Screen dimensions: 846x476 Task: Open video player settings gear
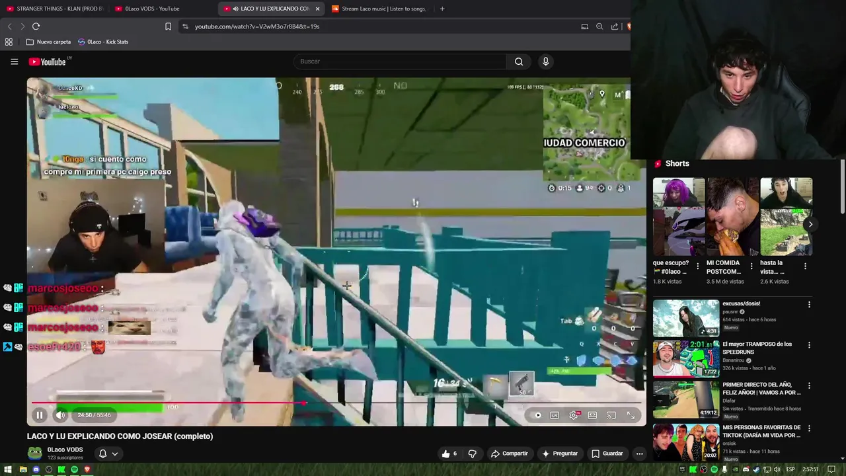click(574, 415)
